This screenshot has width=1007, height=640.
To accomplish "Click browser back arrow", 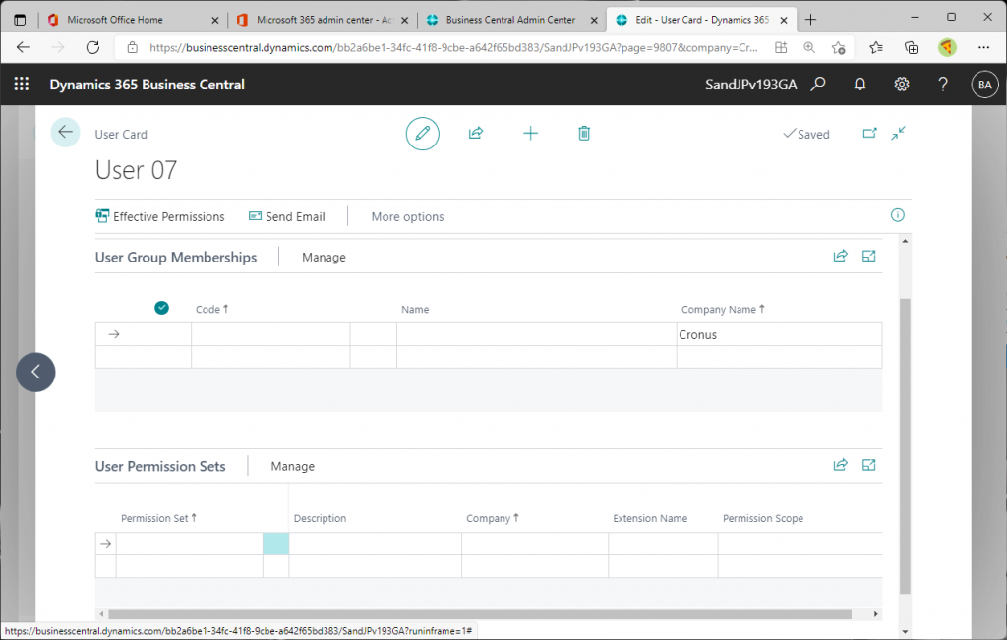I will point(24,47).
